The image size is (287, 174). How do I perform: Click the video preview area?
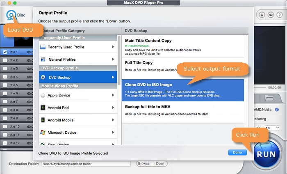(269, 55)
